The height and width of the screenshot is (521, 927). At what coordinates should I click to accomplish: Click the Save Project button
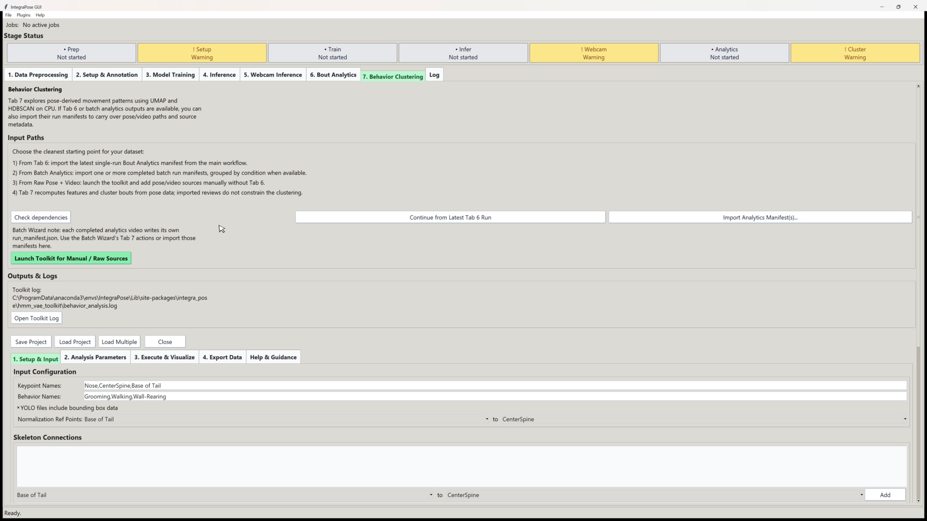click(31, 342)
